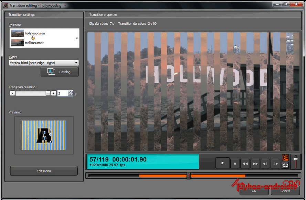This screenshot has width=306, height=200.
Task: Click the Transition duration: 2 s 00 text
Action: tap(137, 24)
